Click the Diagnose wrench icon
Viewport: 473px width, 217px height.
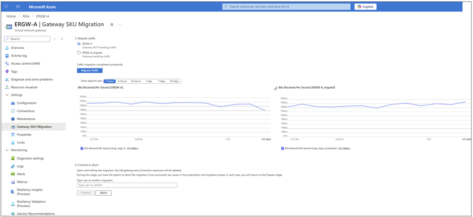click(7, 79)
